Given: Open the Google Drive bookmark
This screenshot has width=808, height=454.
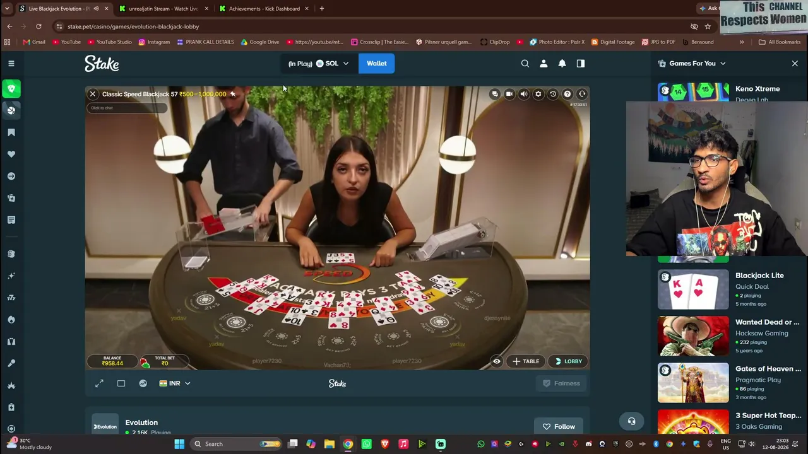Looking at the screenshot, I should pyautogui.click(x=260, y=42).
